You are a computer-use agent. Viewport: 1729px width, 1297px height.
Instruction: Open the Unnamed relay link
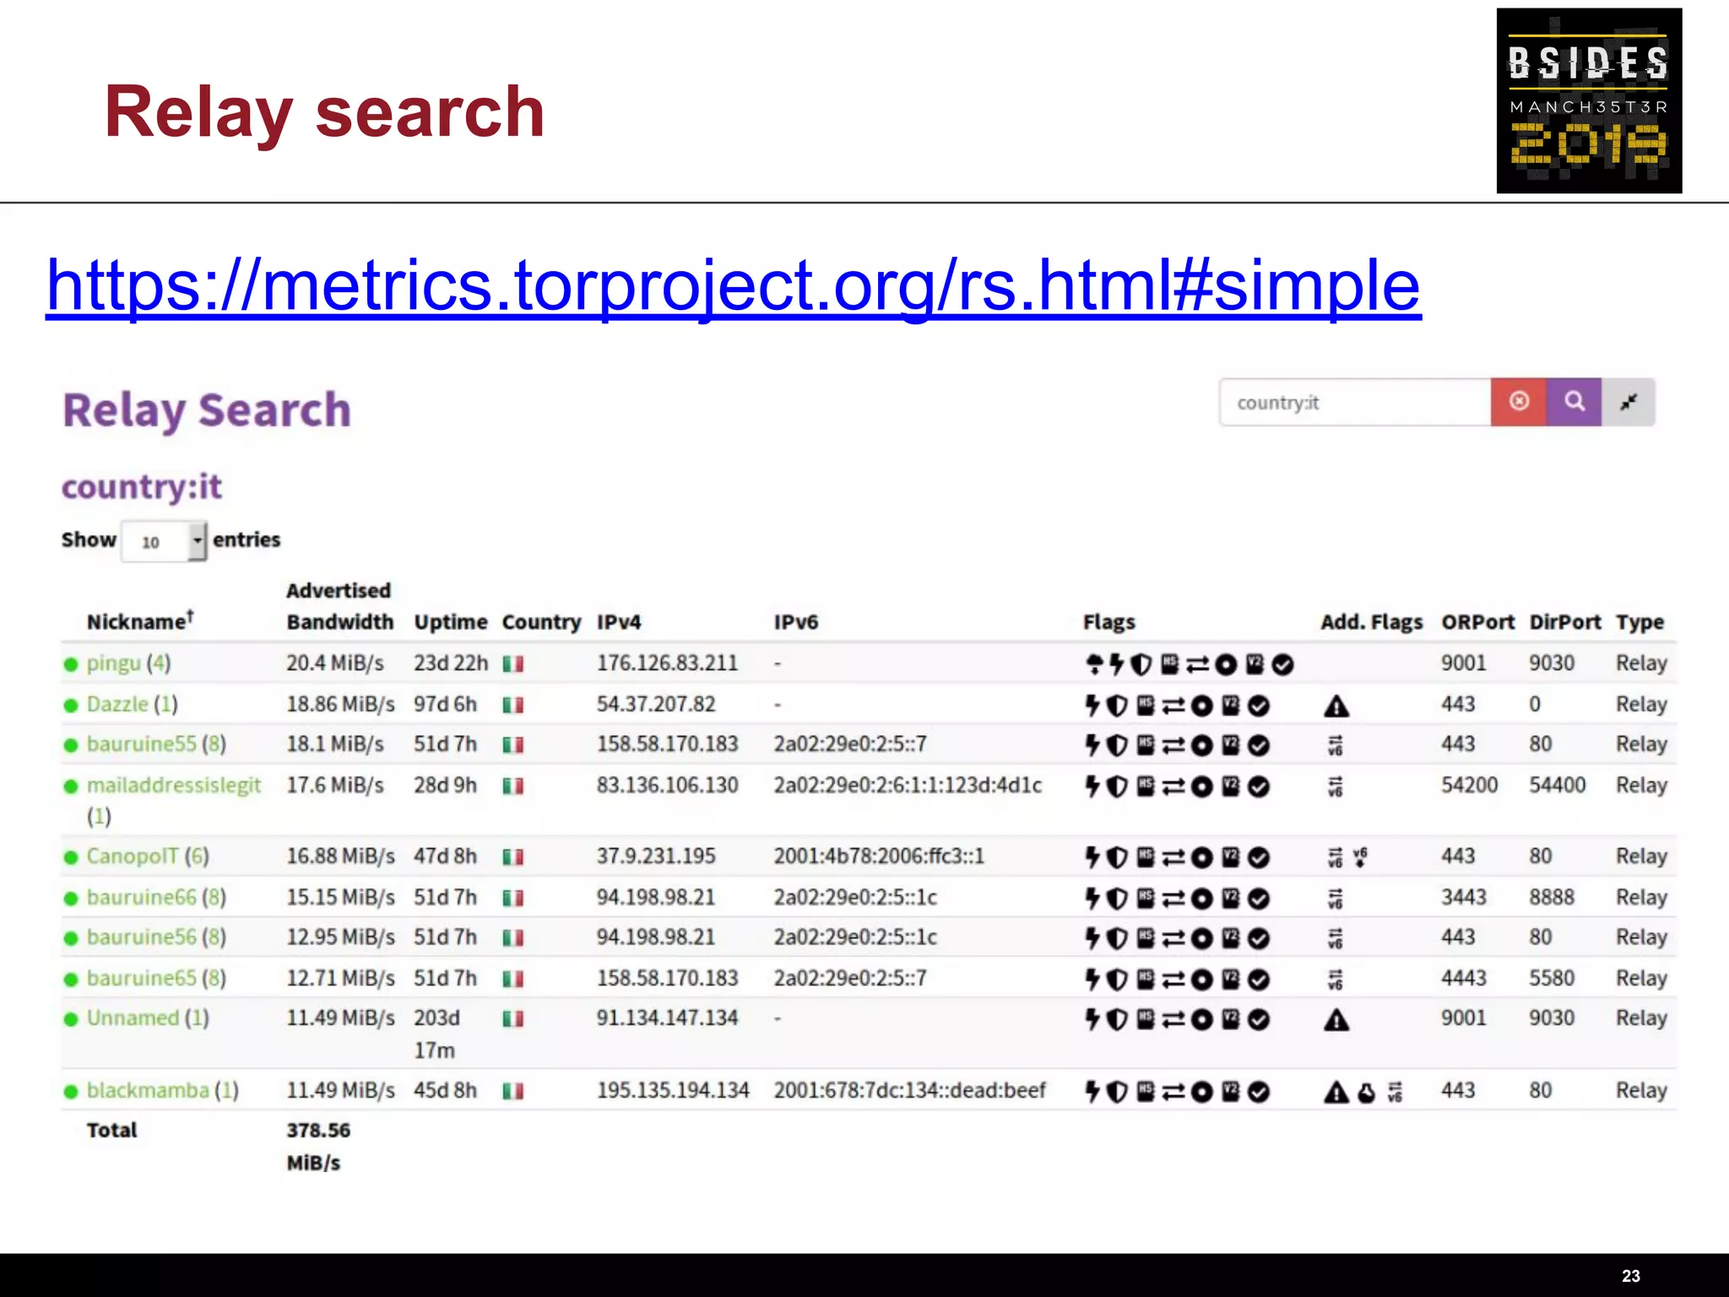point(133,1018)
